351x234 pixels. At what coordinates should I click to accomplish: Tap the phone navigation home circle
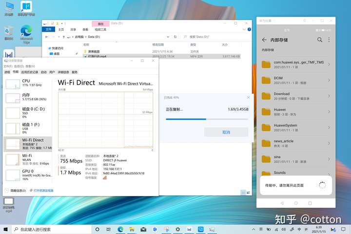(296, 203)
